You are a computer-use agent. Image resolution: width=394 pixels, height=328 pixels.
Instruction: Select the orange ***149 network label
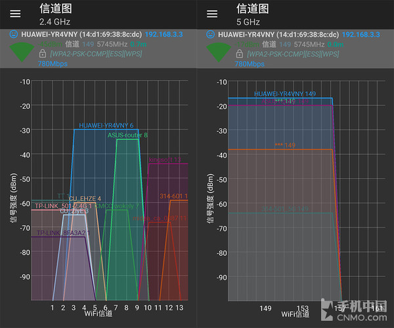click(x=285, y=145)
